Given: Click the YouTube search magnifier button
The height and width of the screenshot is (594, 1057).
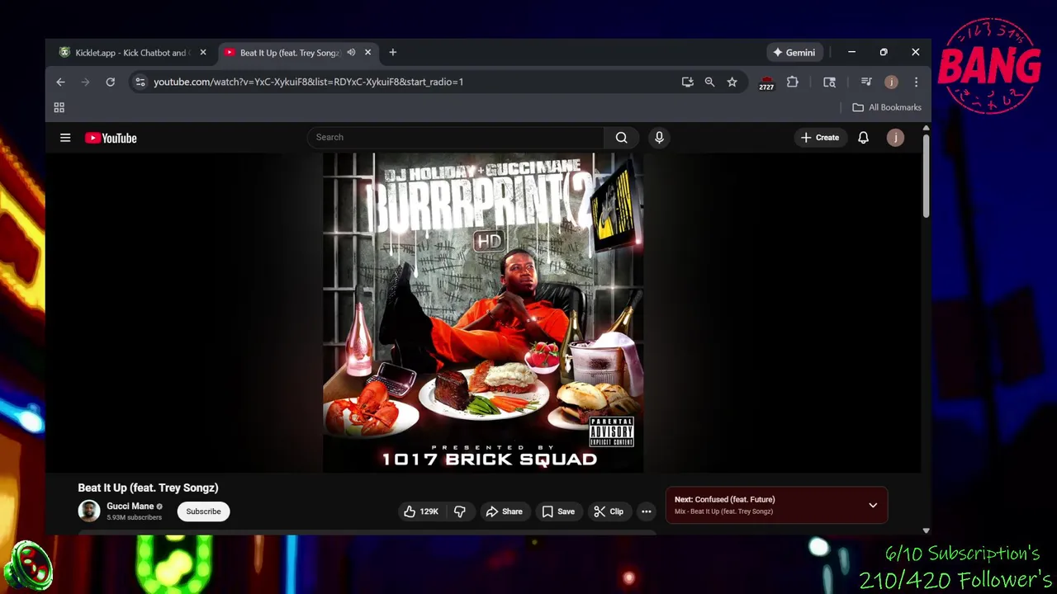Looking at the screenshot, I should click(622, 138).
